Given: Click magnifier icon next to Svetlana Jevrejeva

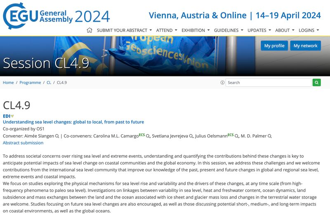Looking at the screenshot, I should (191, 136).
